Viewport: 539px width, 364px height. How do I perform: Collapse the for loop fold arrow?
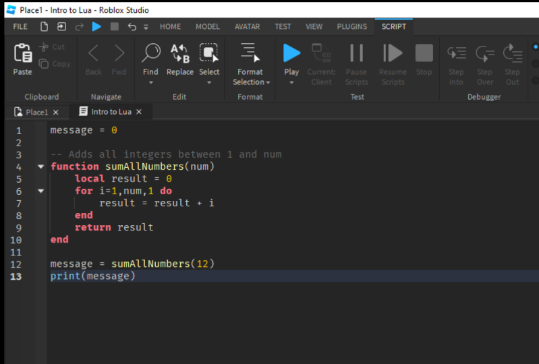click(40, 191)
